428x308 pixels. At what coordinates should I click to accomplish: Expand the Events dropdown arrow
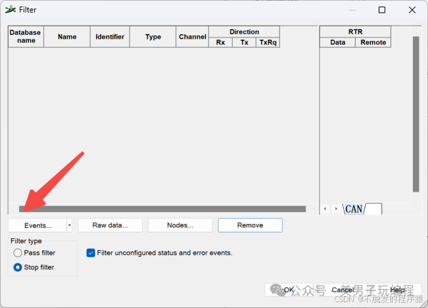69,225
